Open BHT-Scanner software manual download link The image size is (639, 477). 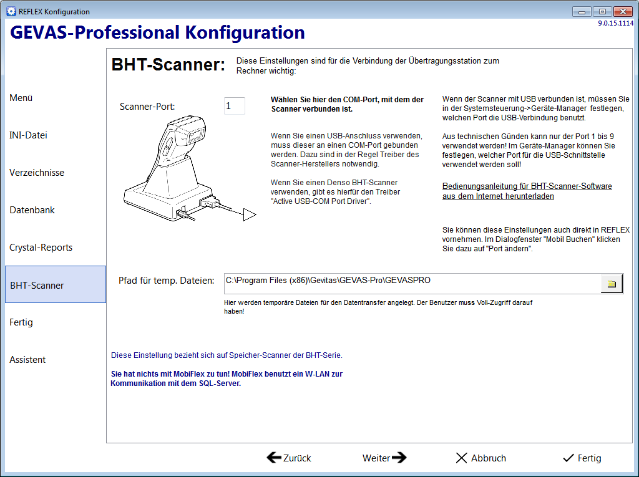click(x=527, y=191)
